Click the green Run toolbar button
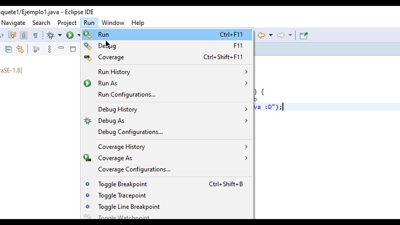 70,35
